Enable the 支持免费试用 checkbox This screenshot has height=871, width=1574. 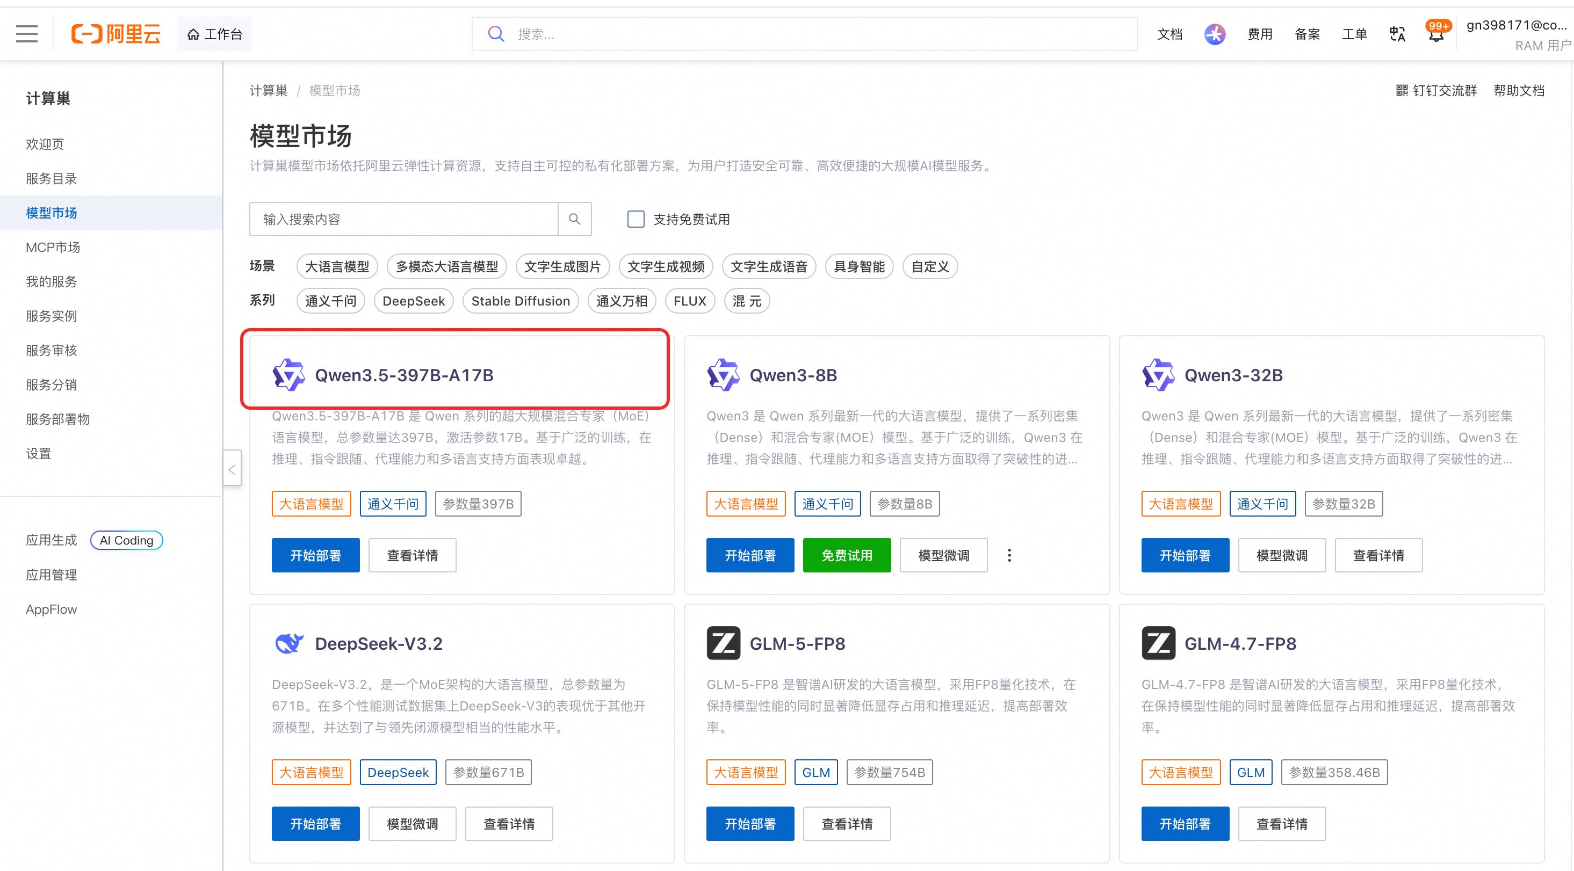click(636, 219)
